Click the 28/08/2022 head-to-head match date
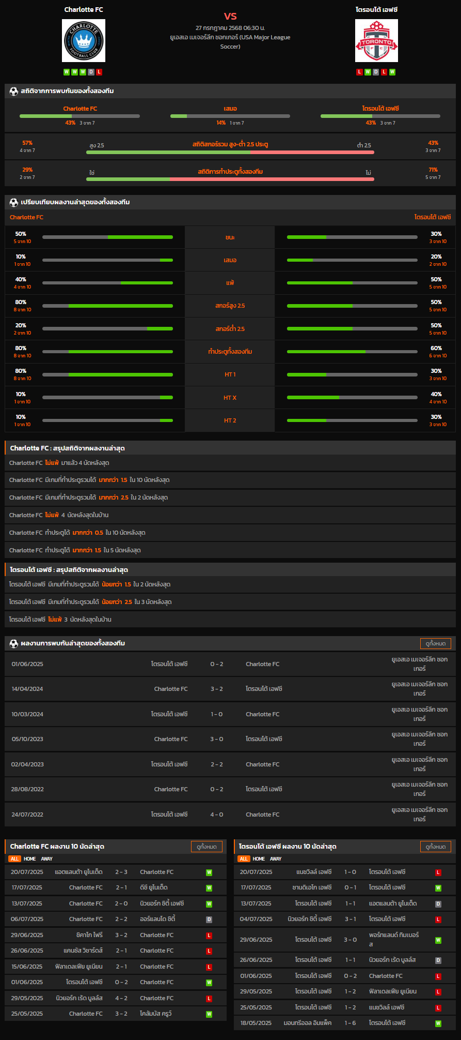 [27, 789]
